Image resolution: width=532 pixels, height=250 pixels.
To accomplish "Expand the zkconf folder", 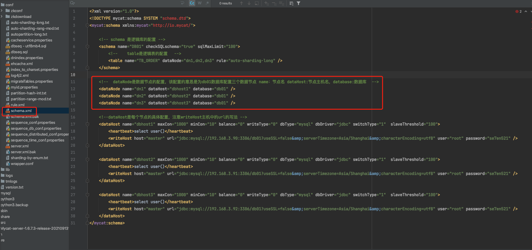I will [x=2, y=11].
